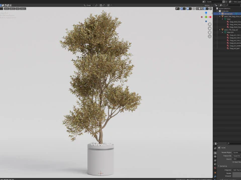Open the Options dropdown

208,5
